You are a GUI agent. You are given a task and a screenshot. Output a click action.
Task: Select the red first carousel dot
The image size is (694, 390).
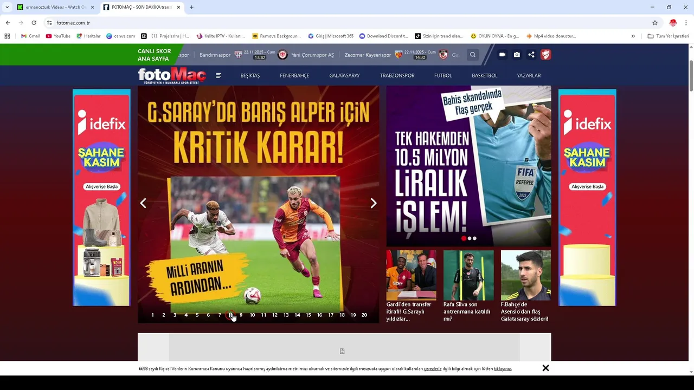[x=464, y=238]
